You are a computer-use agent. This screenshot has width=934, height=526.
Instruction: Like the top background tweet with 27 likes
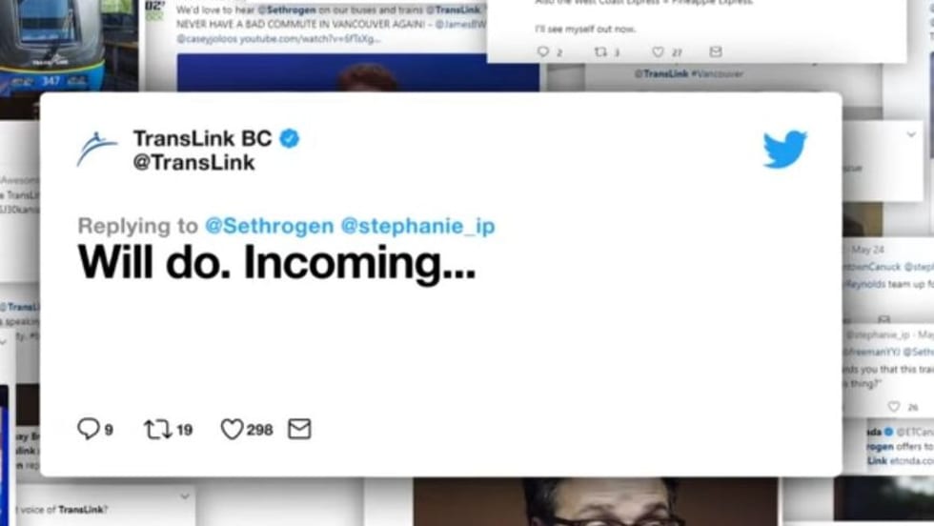[x=658, y=52]
